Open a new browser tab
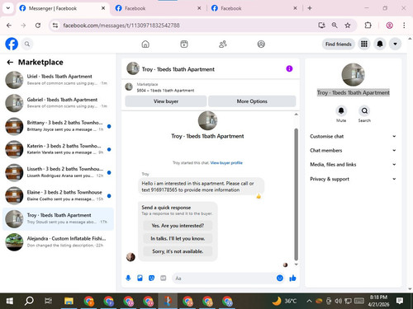The height and width of the screenshot is (309, 413). pyautogui.click(x=310, y=8)
